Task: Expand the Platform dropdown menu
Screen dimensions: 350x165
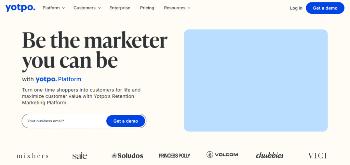Action: click(x=54, y=8)
